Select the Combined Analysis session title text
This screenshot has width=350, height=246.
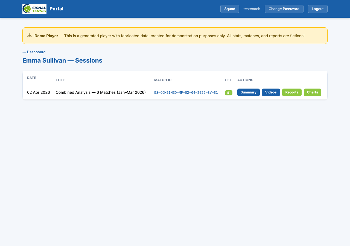[x=101, y=92]
